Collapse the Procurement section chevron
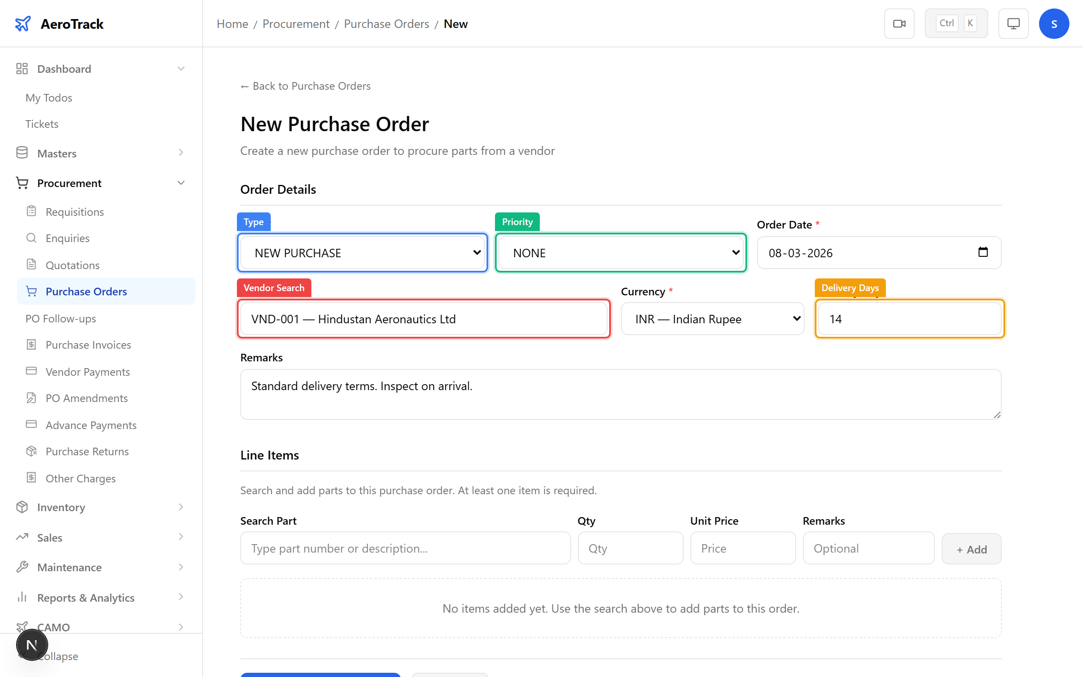Screen dimensions: 1083x677 click(x=181, y=183)
